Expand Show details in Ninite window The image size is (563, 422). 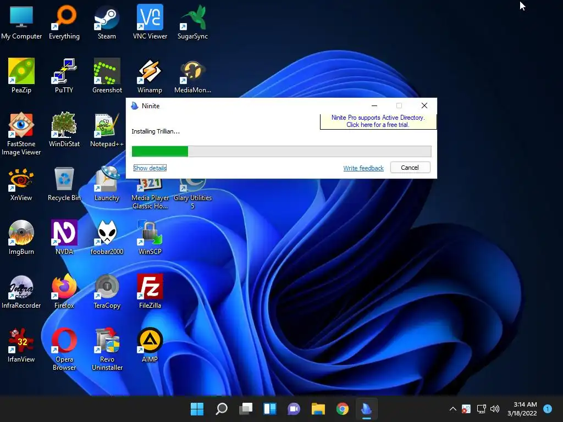point(150,168)
